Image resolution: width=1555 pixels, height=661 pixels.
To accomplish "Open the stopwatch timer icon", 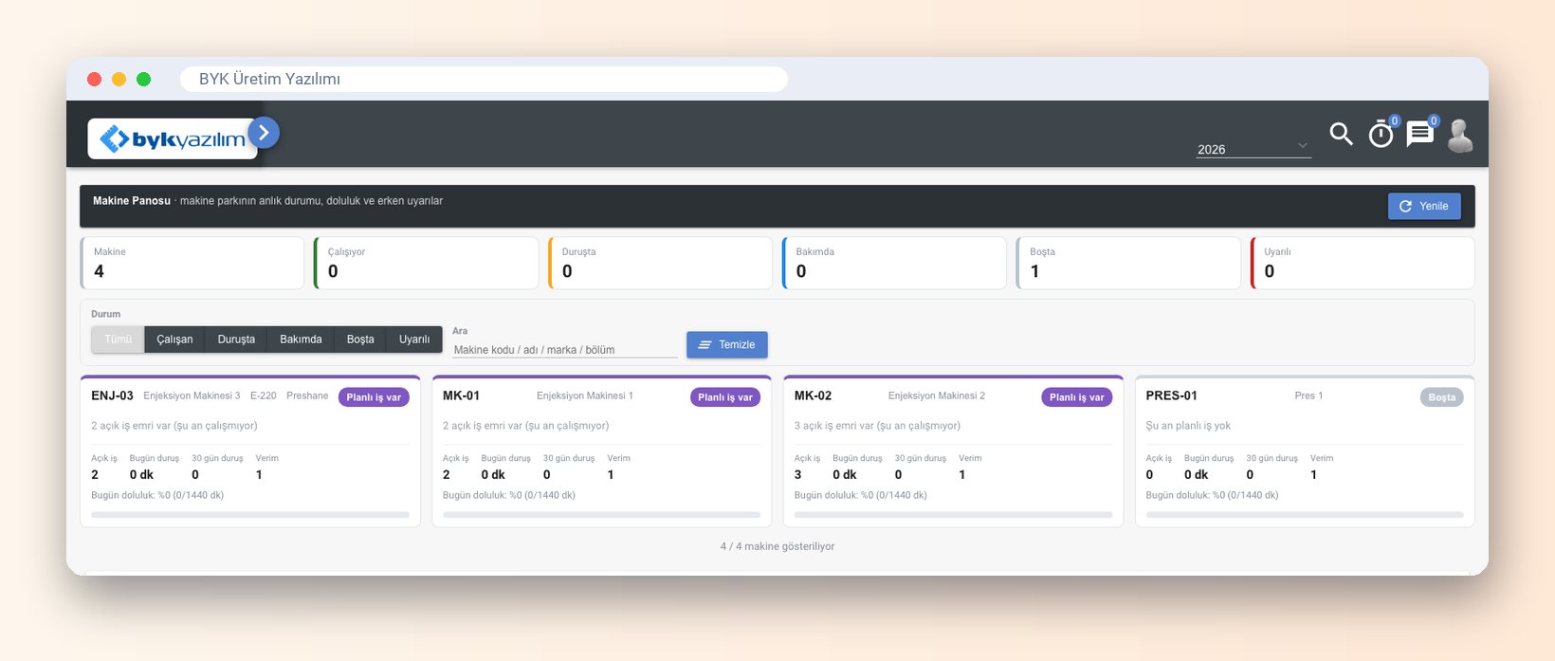I will [x=1381, y=135].
